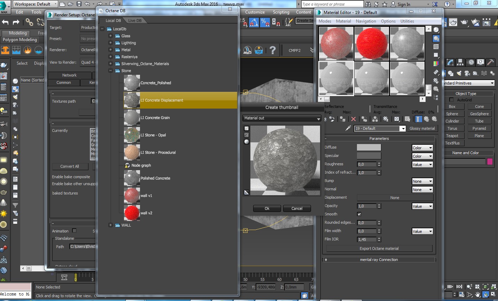Click Go Forward to Sibling icon
This screenshot has width=498, height=301.
pos(434,119)
